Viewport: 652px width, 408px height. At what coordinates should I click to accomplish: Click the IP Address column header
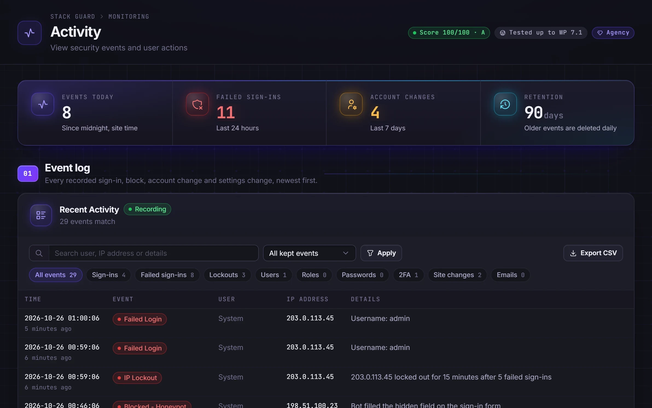pyautogui.click(x=307, y=299)
